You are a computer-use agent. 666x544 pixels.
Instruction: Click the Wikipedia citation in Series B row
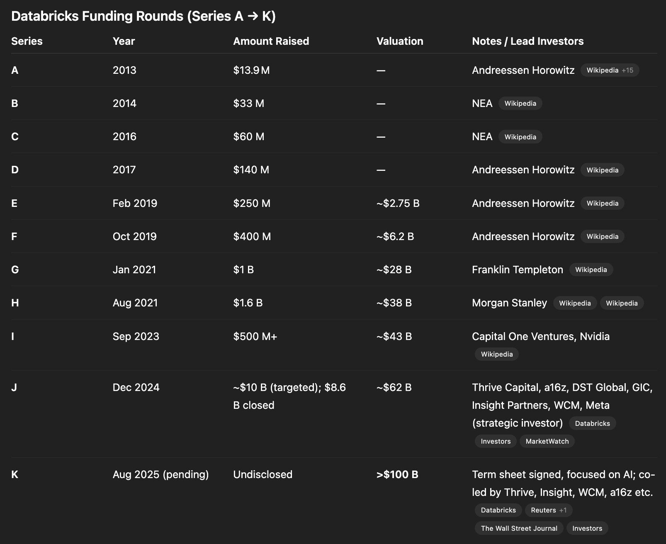click(x=520, y=104)
